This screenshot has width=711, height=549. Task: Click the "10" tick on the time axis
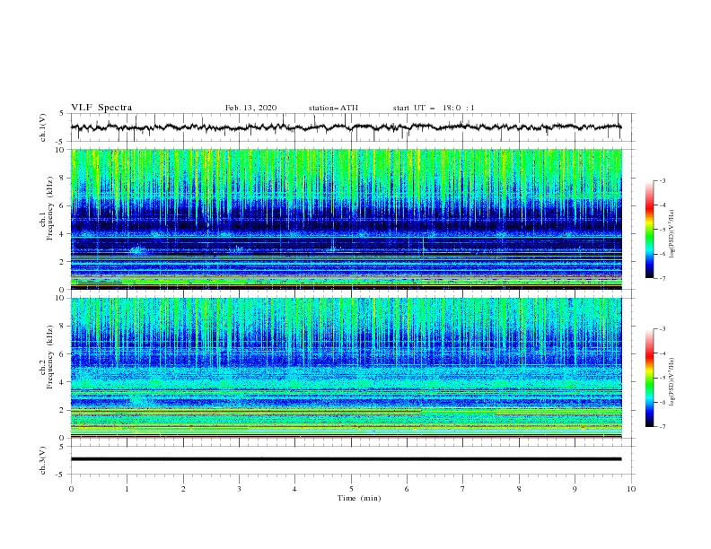(x=631, y=489)
